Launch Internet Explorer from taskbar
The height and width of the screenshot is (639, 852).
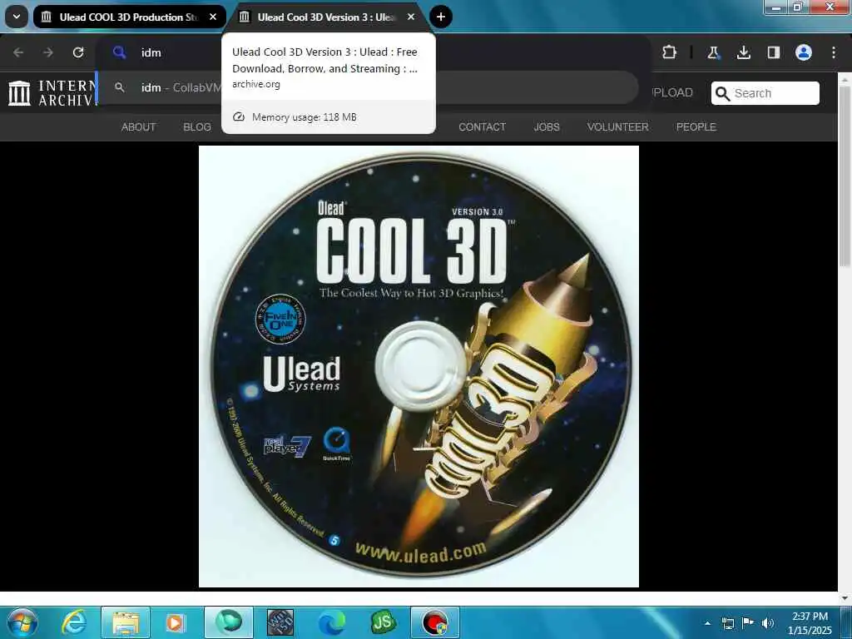(74, 622)
